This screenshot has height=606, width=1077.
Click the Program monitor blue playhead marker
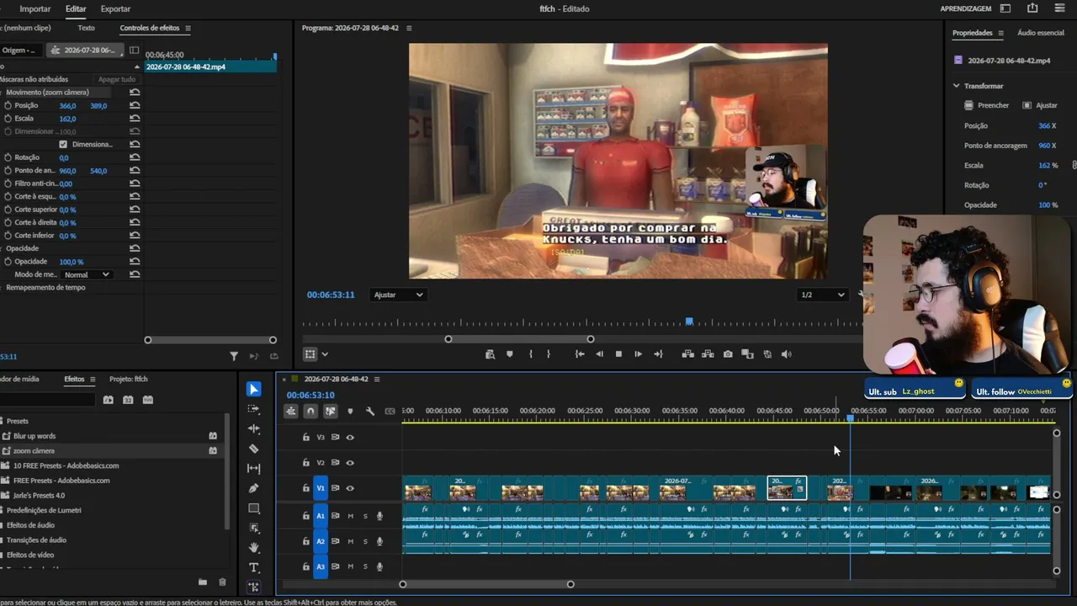[x=689, y=321]
